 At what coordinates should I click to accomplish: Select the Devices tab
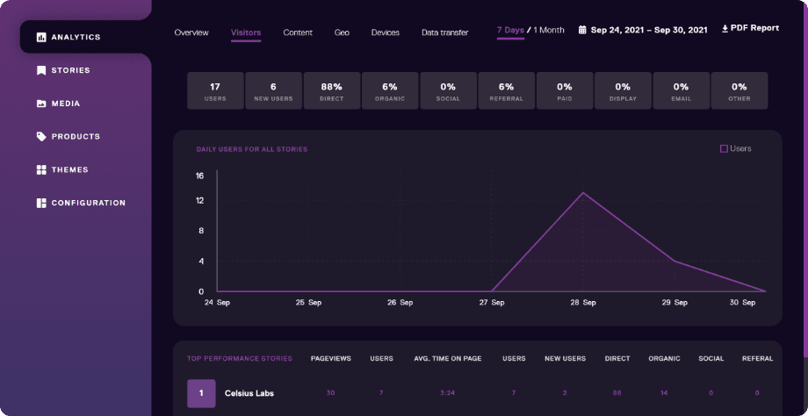[385, 32]
